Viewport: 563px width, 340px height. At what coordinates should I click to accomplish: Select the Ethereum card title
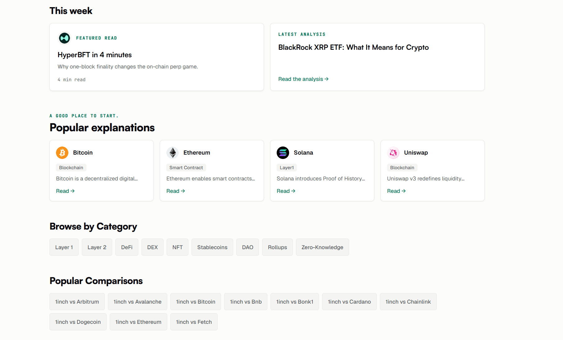(197, 153)
